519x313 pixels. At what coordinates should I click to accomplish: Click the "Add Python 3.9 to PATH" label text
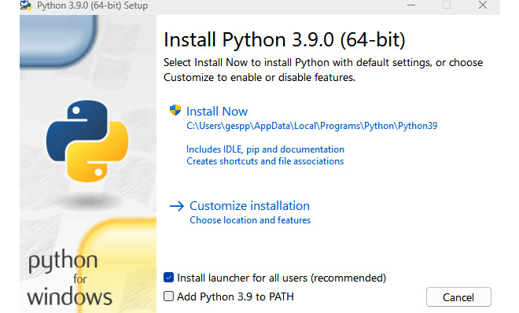[235, 296]
